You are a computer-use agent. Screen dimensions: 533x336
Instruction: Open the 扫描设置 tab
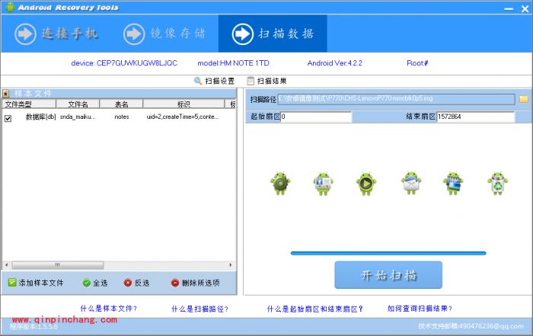[x=215, y=81]
